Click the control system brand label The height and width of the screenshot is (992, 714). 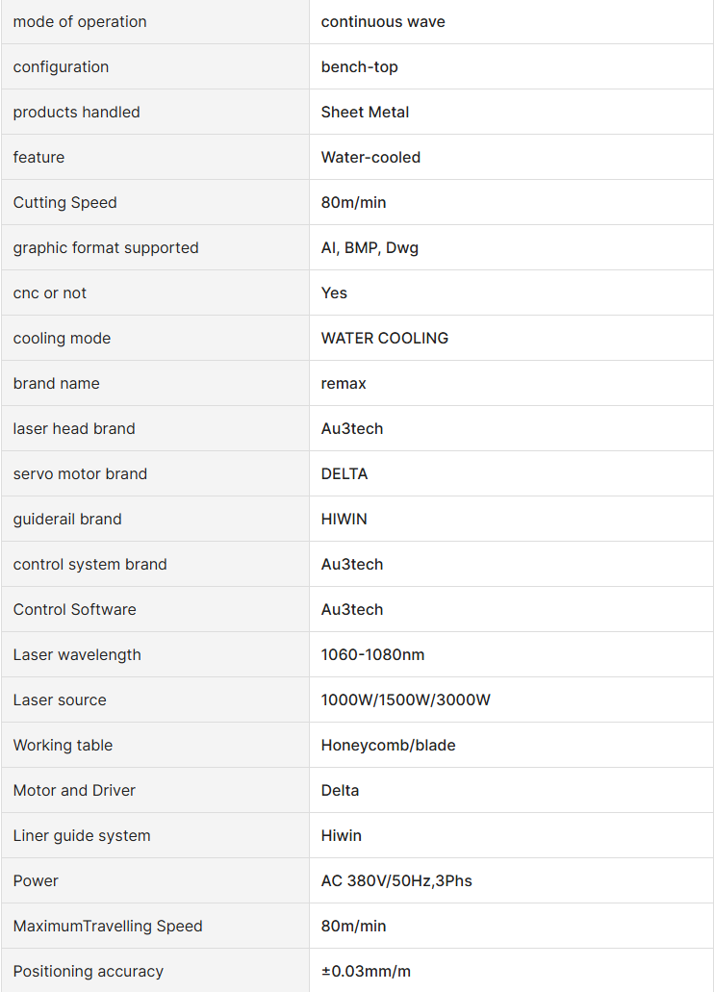89,564
